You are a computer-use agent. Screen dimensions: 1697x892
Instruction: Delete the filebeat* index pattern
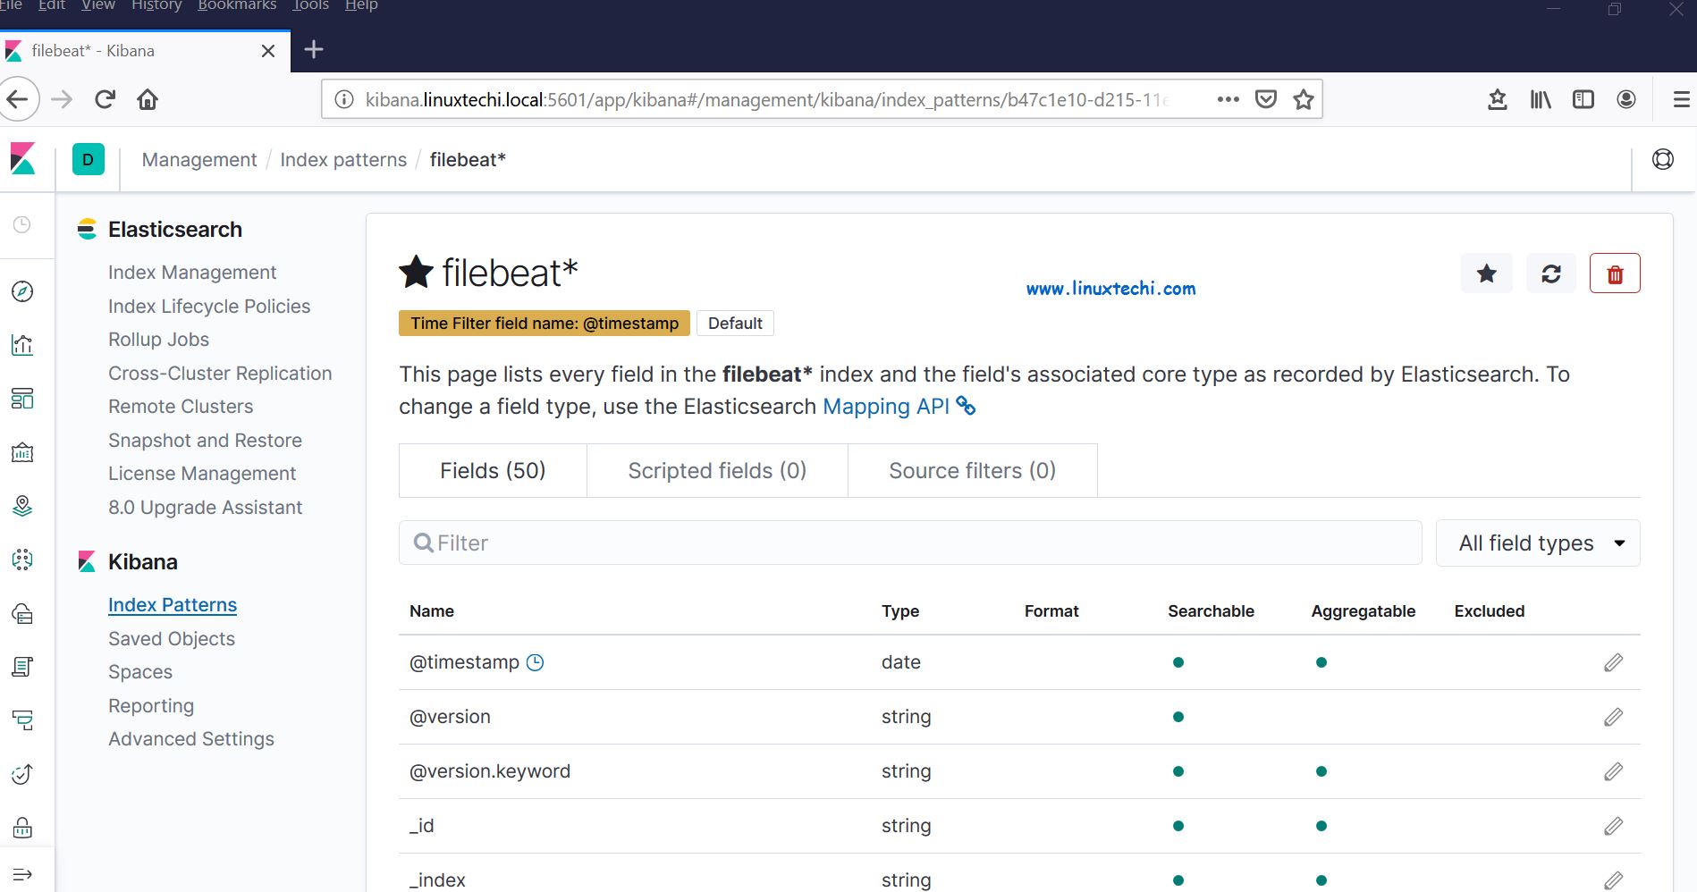tap(1615, 273)
